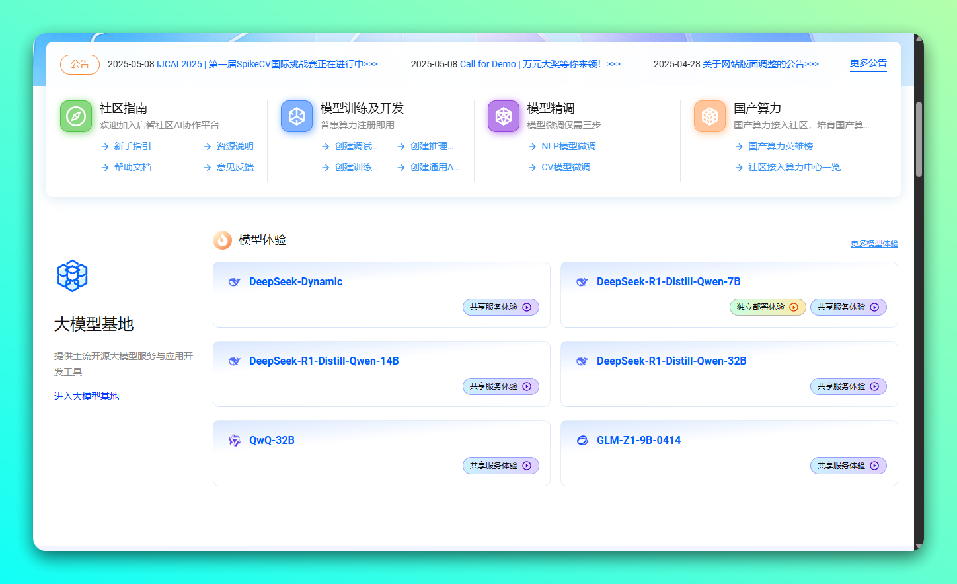Open the 创建训练 link
This screenshot has height=584, width=957.
click(x=356, y=168)
